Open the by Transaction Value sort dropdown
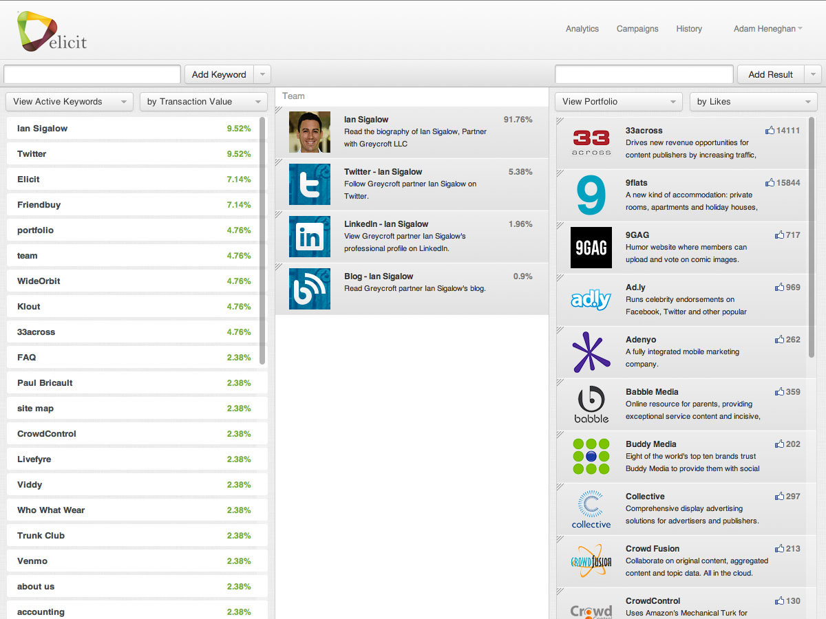The width and height of the screenshot is (826, 619). [x=204, y=102]
